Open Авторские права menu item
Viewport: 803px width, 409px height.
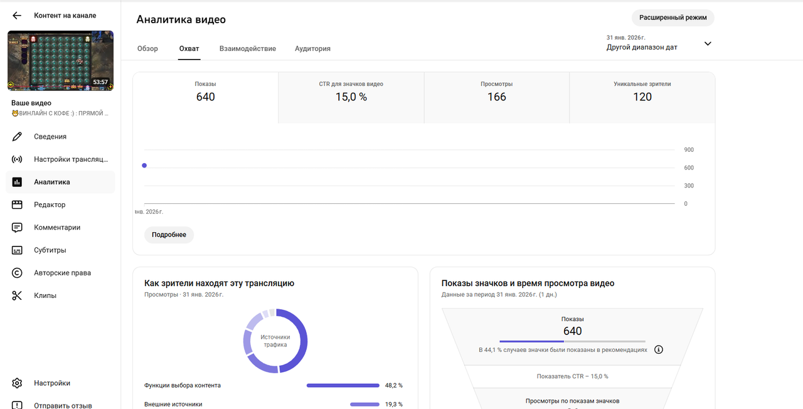coord(60,273)
